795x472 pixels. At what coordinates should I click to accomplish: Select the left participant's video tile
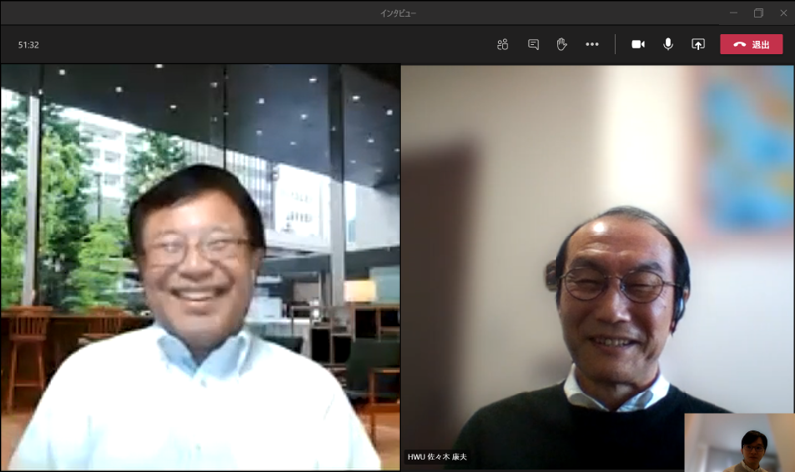click(200, 268)
